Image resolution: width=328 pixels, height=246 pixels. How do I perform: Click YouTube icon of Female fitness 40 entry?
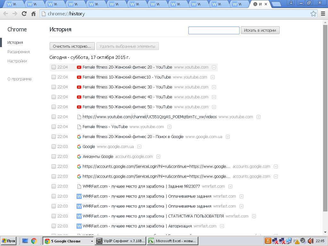click(x=79, y=97)
